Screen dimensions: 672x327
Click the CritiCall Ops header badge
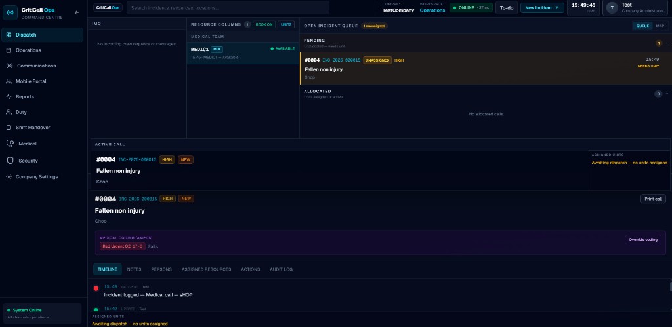[x=108, y=7]
